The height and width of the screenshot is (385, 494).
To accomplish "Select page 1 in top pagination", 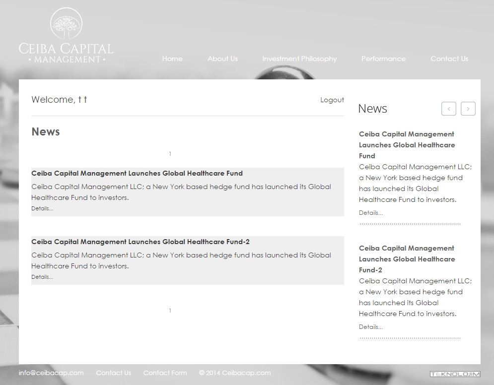I will (x=170, y=154).
